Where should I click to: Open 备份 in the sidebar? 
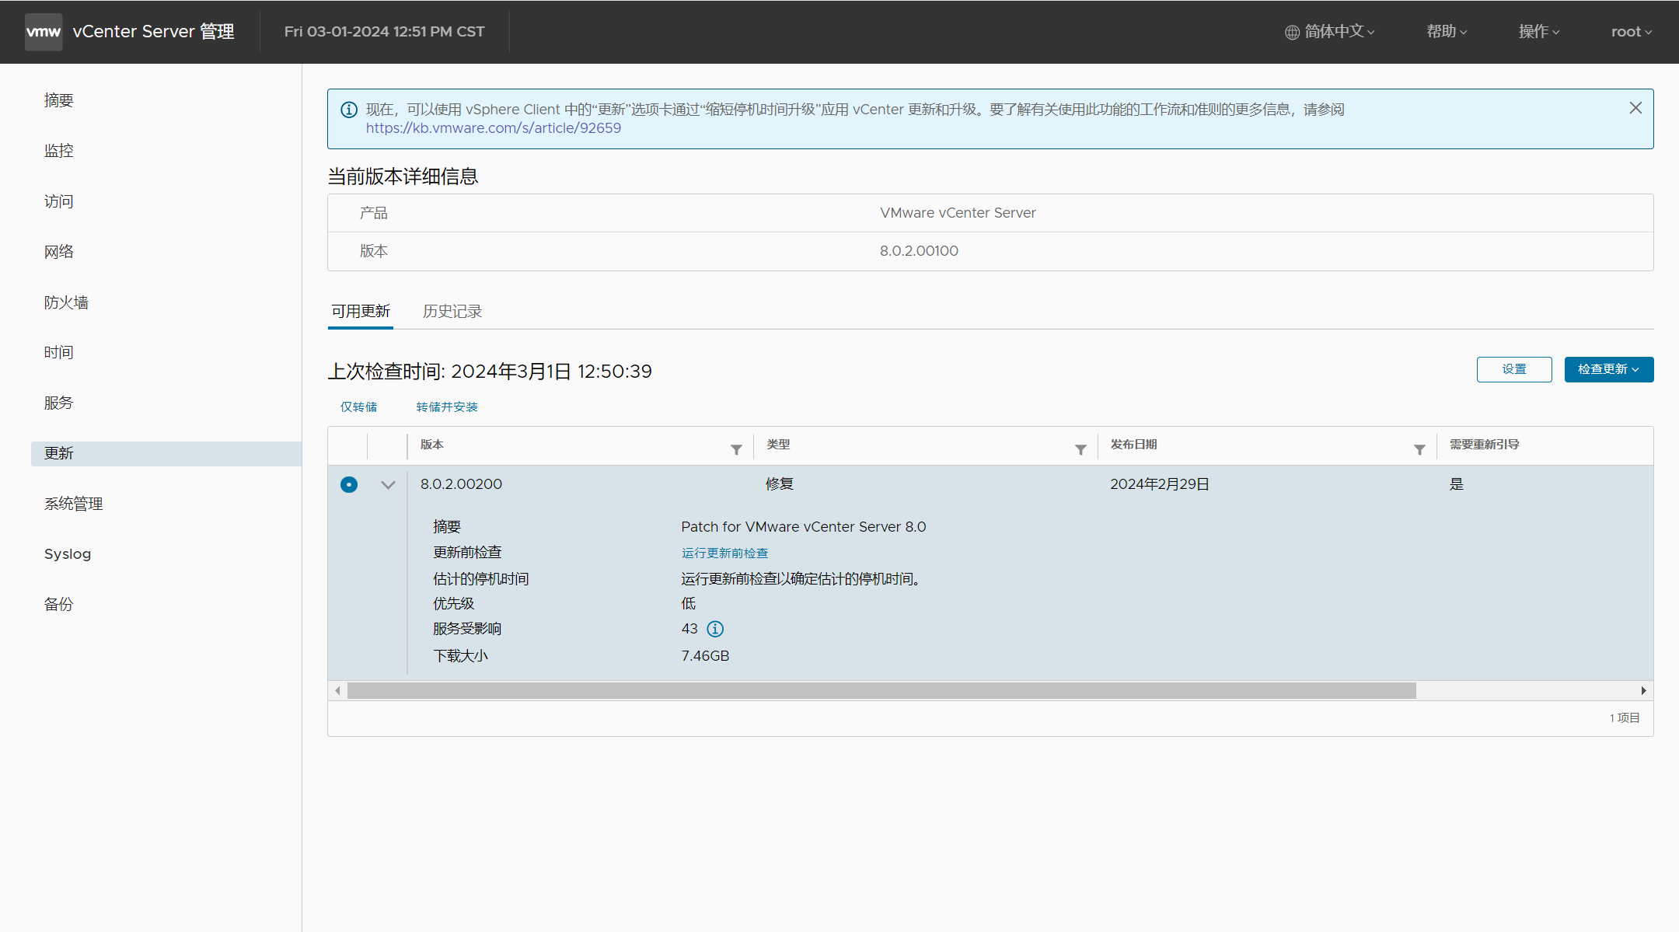(x=59, y=605)
